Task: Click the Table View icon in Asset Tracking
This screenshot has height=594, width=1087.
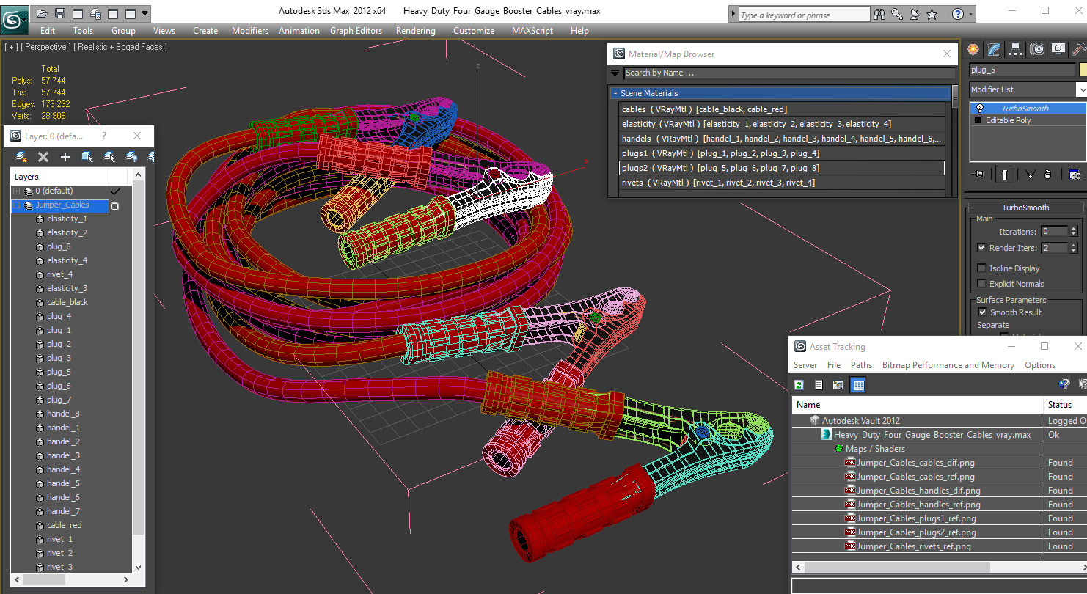Action: (859, 384)
